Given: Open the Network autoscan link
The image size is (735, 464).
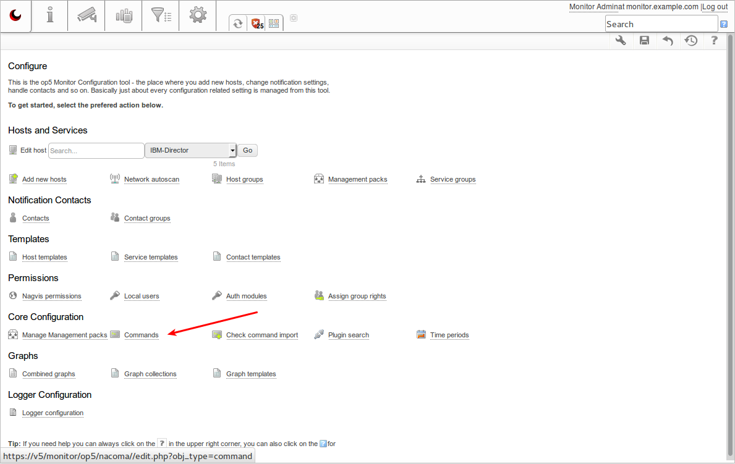Looking at the screenshot, I should (151, 179).
